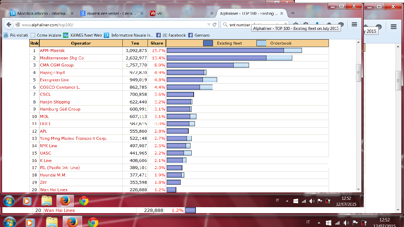Viewport: 404px width, 227px height.
Task: Open the Gennaro Facebook bookmark
Action: [199, 35]
